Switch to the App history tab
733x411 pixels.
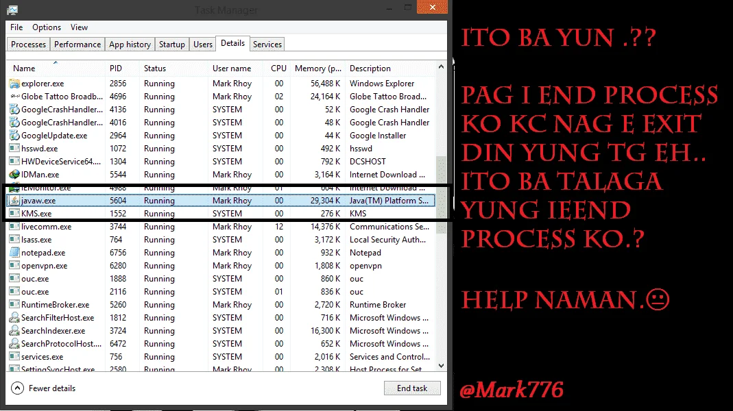click(x=130, y=45)
